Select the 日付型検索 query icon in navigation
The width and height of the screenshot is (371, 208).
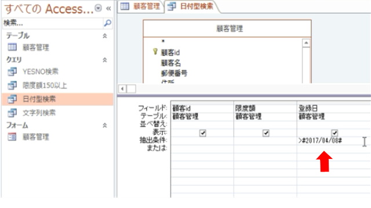(12, 99)
